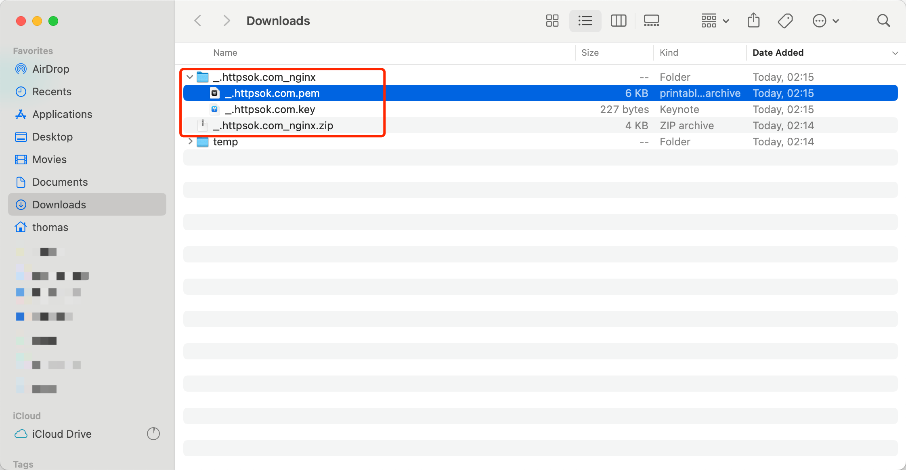Image resolution: width=906 pixels, height=470 pixels.
Task: Go to Applications in the sidebar
Action: [62, 114]
